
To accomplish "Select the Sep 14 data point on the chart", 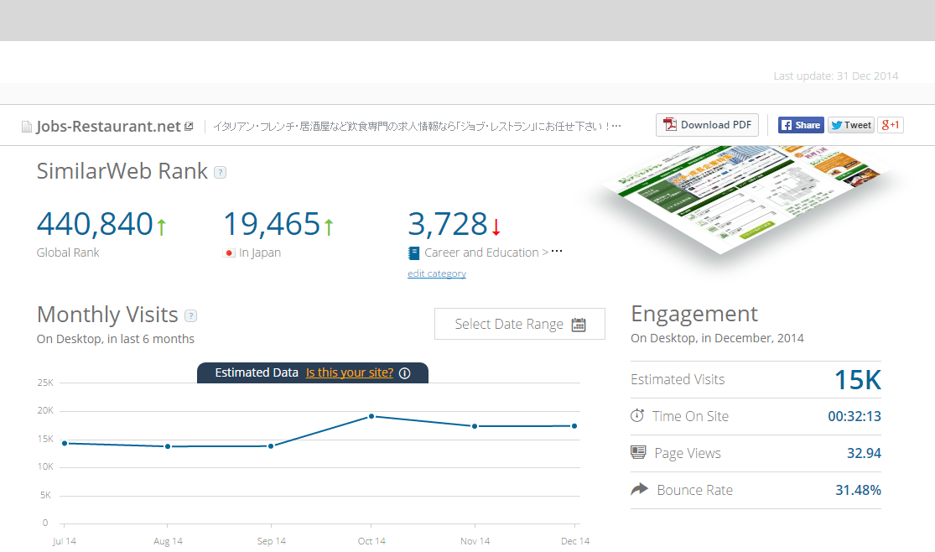I will [x=271, y=446].
